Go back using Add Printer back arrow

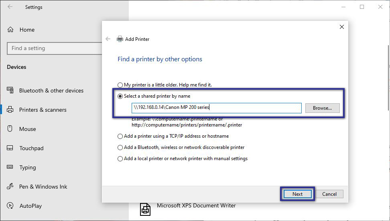108,39
